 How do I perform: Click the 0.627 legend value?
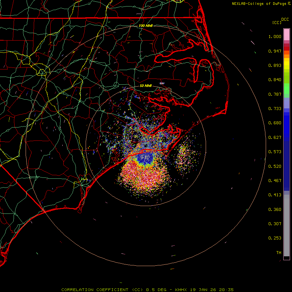click(275, 138)
